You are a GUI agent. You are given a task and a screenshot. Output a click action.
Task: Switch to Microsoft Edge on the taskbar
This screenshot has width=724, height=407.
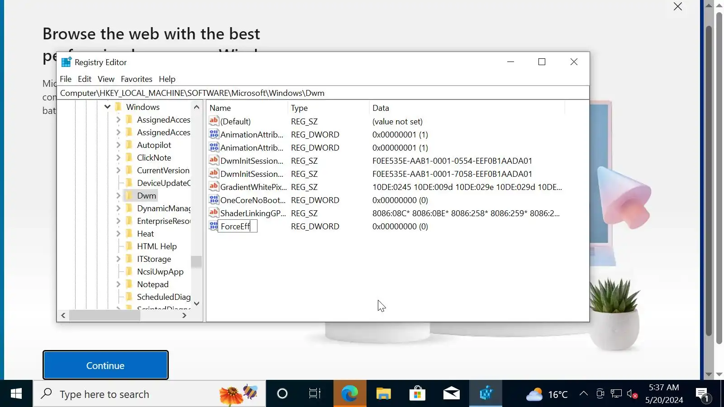350,394
